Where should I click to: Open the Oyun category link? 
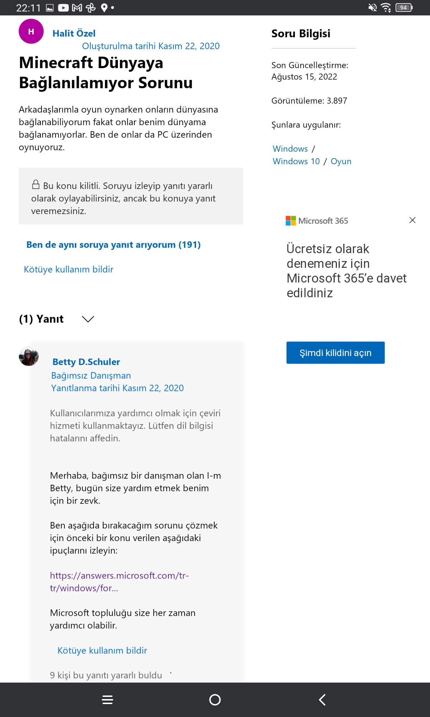click(x=341, y=161)
